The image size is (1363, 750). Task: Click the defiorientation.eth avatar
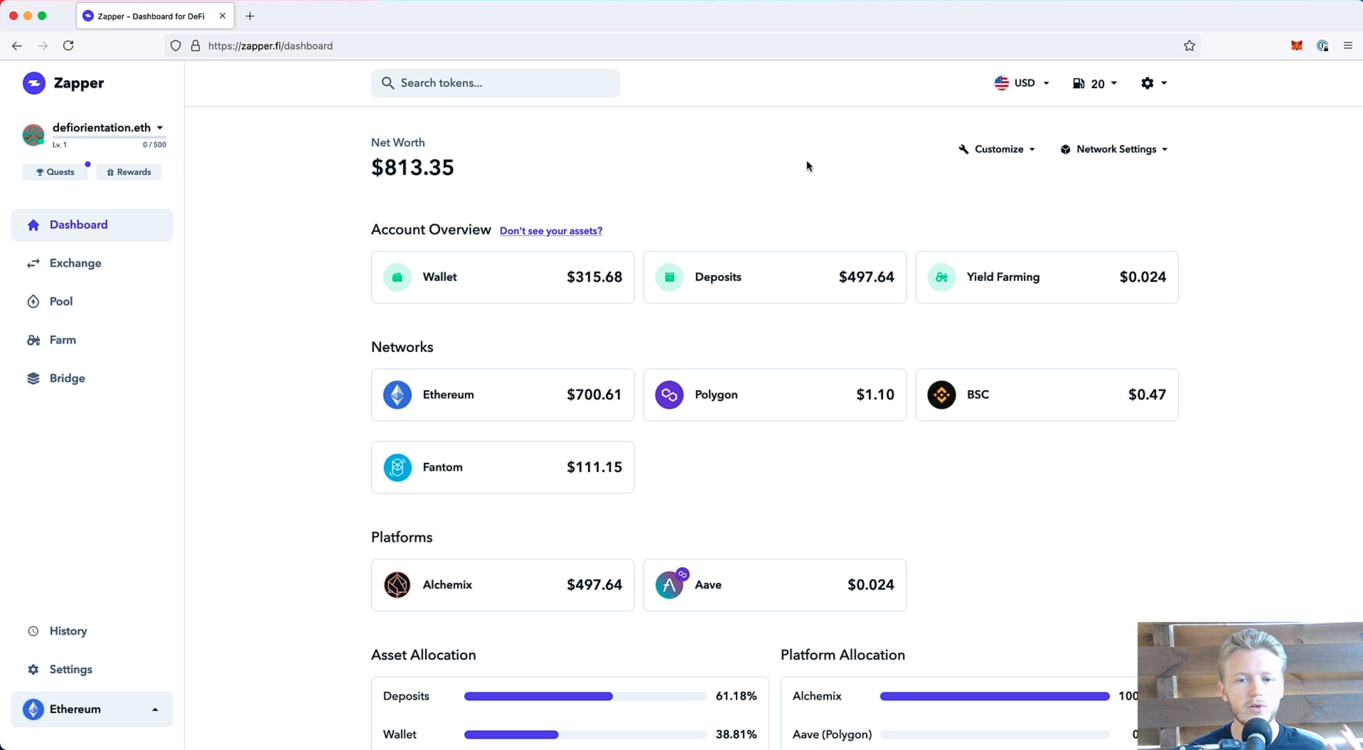pyautogui.click(x=33, y=135)
